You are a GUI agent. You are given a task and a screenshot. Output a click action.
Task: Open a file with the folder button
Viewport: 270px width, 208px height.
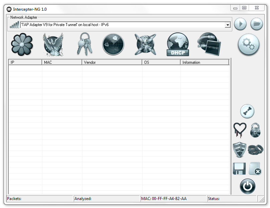[x=256, y=24]
